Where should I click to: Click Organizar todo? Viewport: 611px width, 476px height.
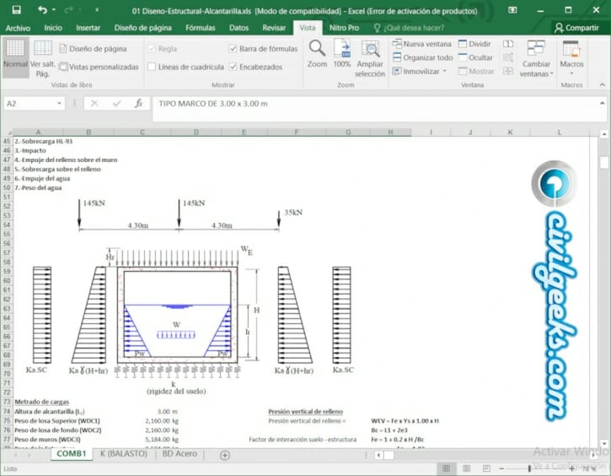[x=423, y=57]
